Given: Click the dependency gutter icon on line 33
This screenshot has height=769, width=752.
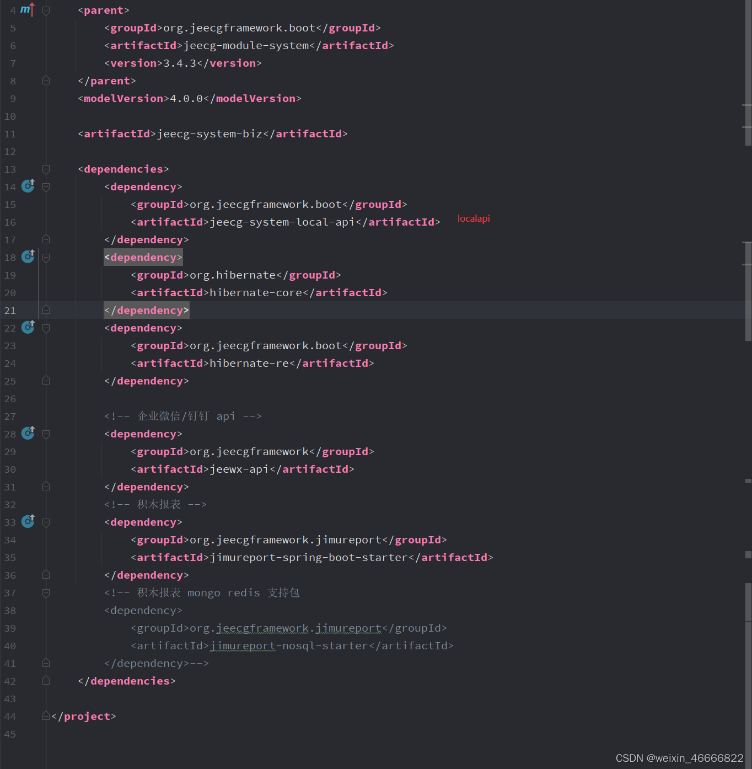Looking at the screenshot, I should pyautogui.click(x=28, y=521).
